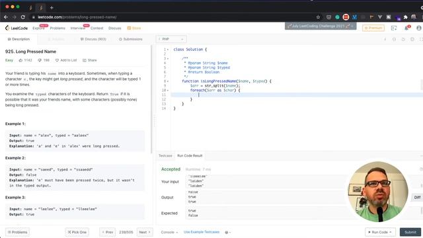The height and width of the screenshot is (238, 423).
Task: Open the Pocket extension icon
Action: coord(328,17)
